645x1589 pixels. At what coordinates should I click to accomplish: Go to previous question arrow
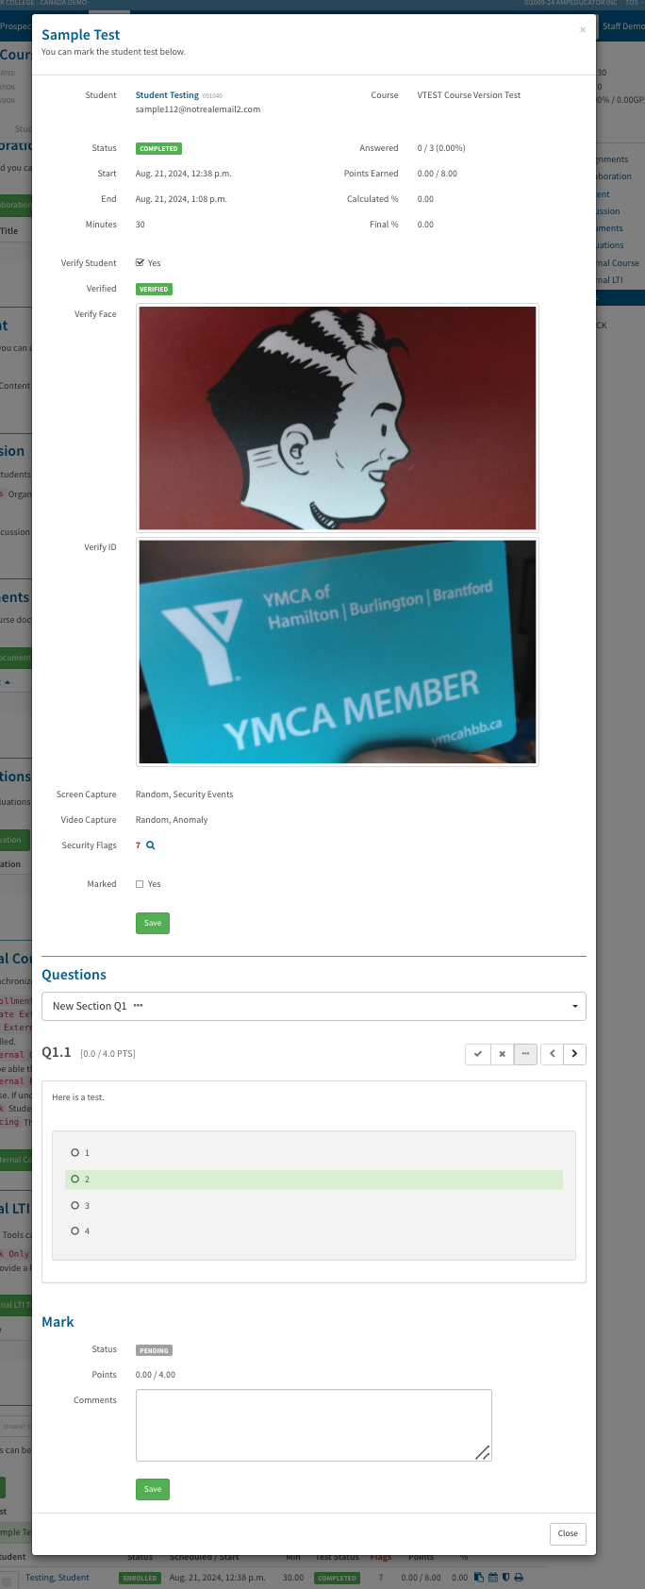click(x=552, y=1054)
